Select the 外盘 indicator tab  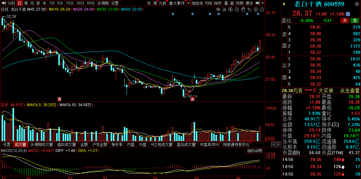tap(142, 144)
